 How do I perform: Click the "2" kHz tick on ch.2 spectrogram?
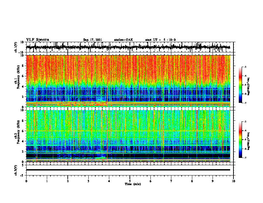pos(23,152)
